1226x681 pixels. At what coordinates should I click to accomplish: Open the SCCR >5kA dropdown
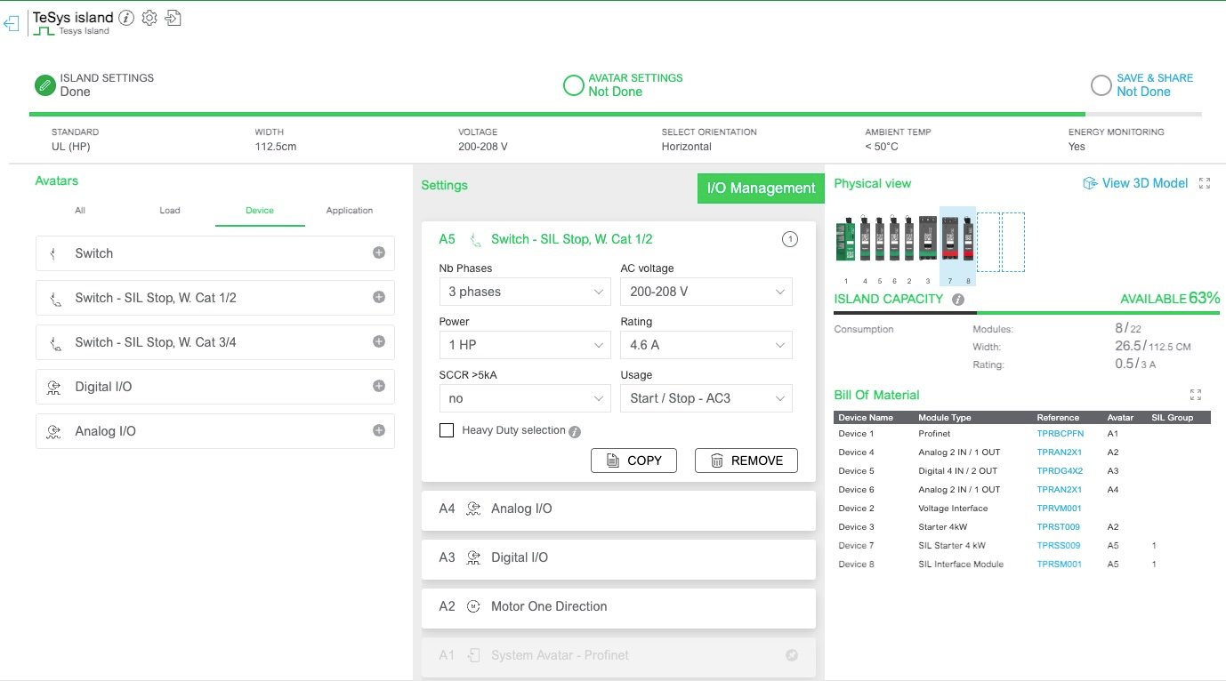(525, 398)
